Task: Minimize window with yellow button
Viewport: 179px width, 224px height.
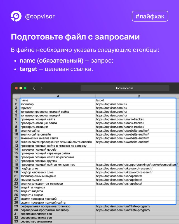Action: 21,88
